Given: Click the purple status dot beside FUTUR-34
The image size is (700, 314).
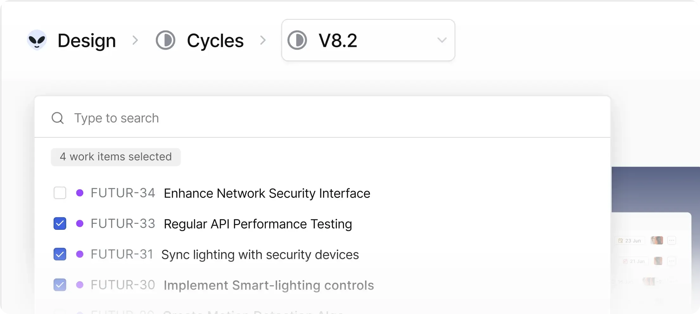Looking at the screenshot, I should [x=80, y=193].
